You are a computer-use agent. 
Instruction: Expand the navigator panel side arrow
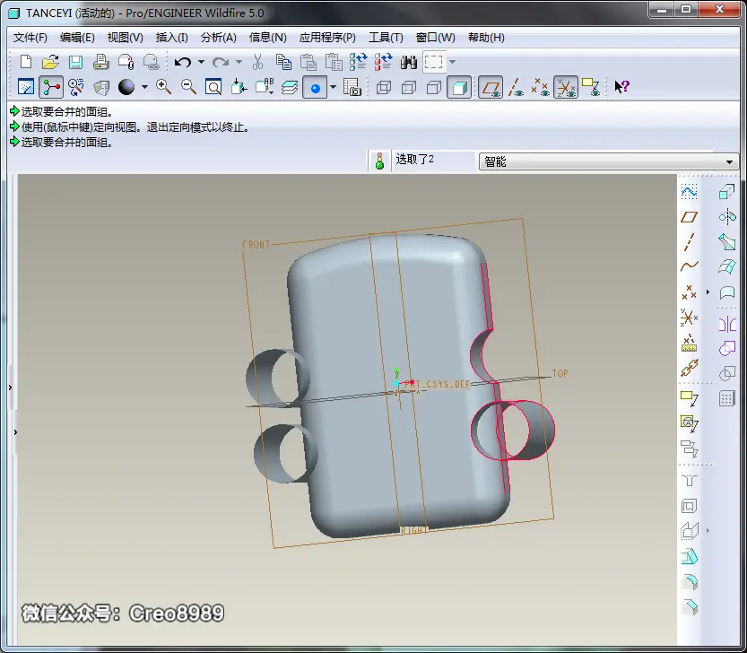[11, 387]
